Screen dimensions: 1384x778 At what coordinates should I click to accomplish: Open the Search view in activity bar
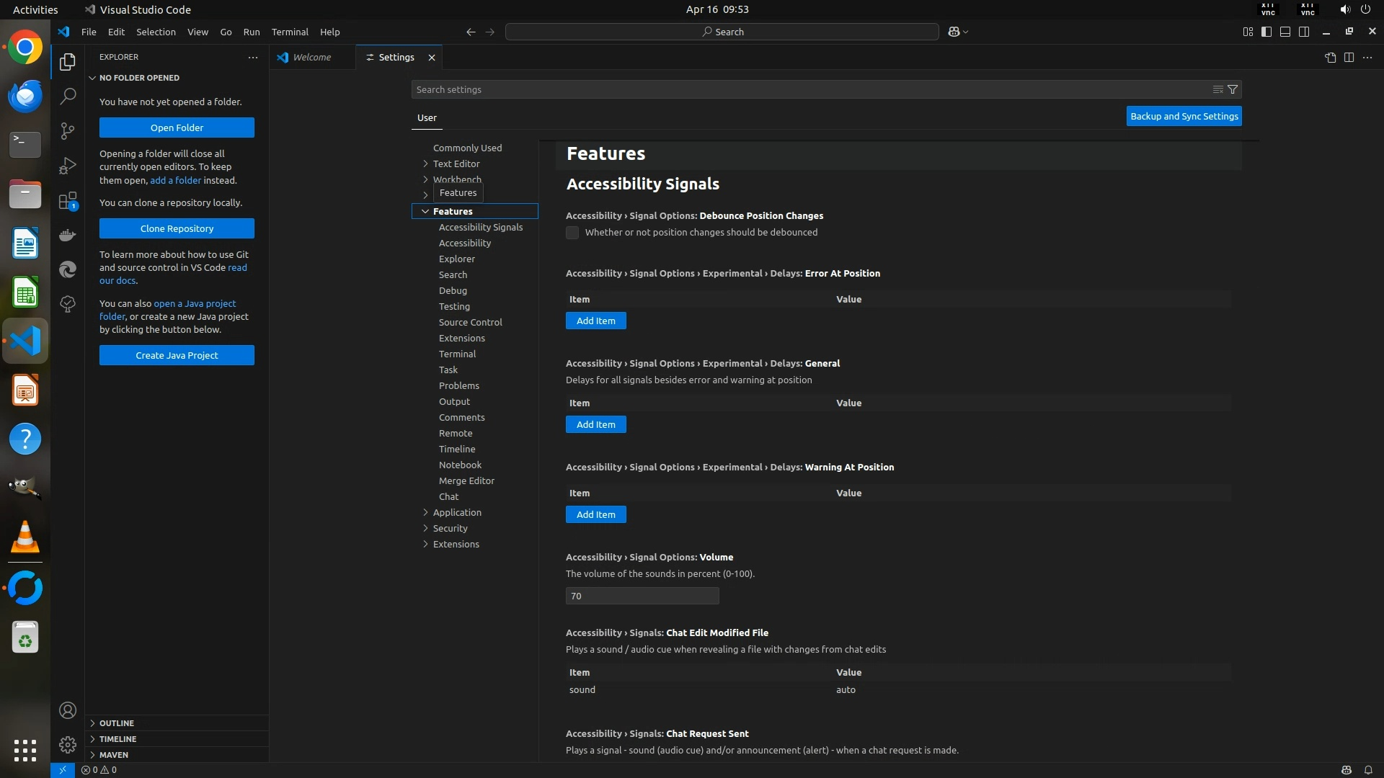tap(68, 96)
